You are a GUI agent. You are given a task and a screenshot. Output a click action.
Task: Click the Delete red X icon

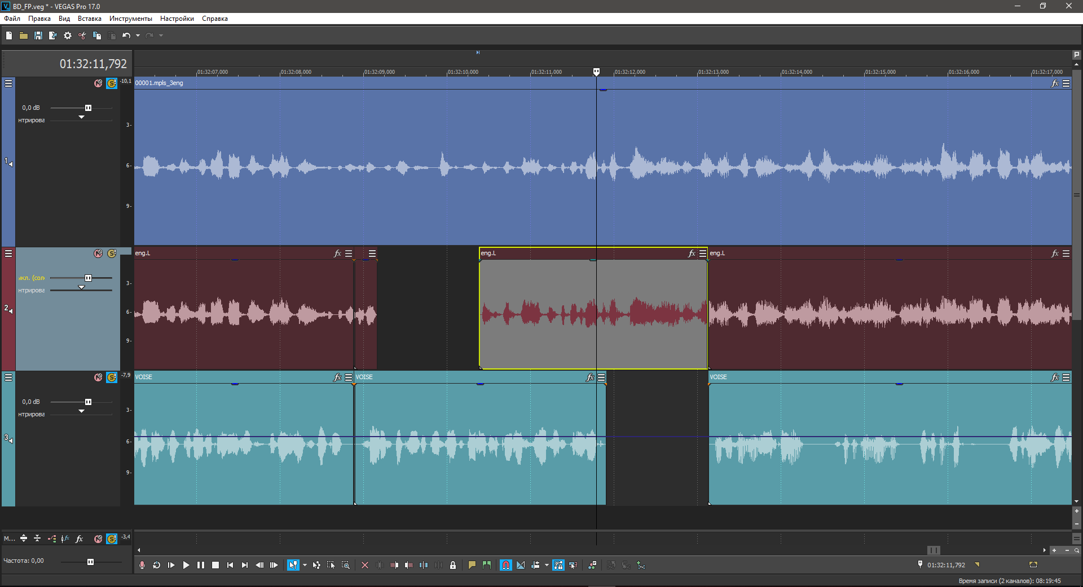click(x=365, y=565)
